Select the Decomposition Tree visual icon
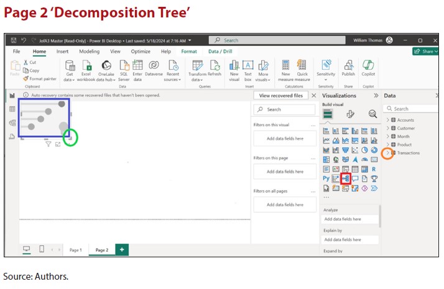This screenshot has width=444, height=289. pos(346,178)
